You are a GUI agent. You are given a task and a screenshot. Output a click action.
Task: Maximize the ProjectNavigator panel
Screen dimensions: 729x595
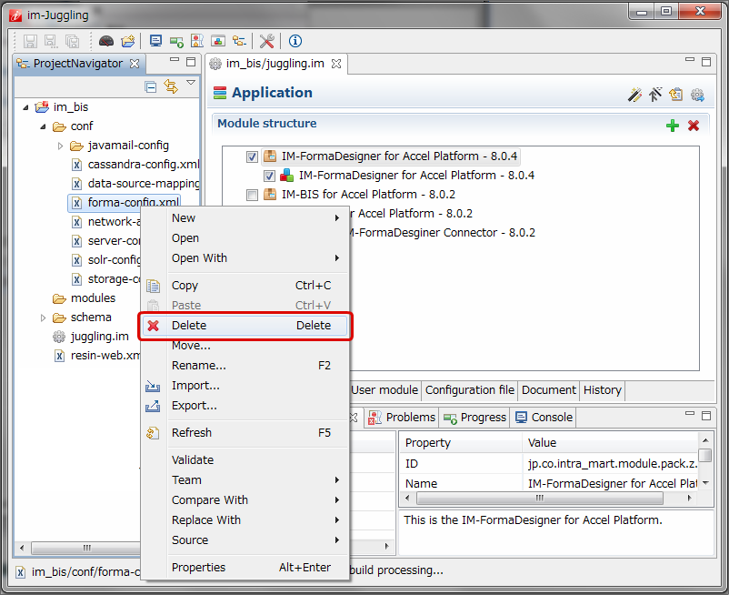pyautogui.click(x=191, y=61)
